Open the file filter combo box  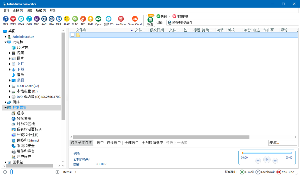(x=233, y=23)
